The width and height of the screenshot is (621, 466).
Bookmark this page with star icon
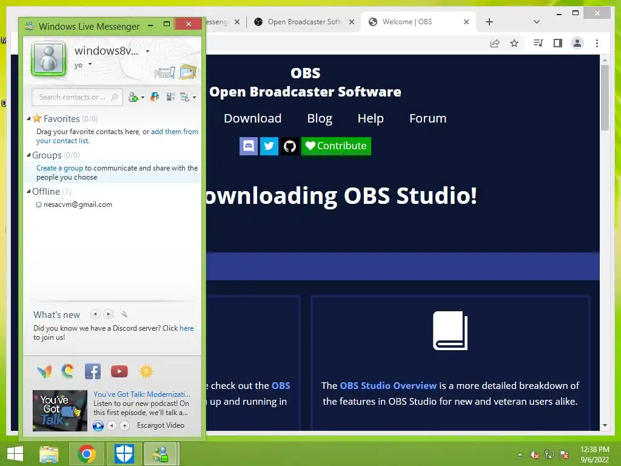click(x=514, y=43)
